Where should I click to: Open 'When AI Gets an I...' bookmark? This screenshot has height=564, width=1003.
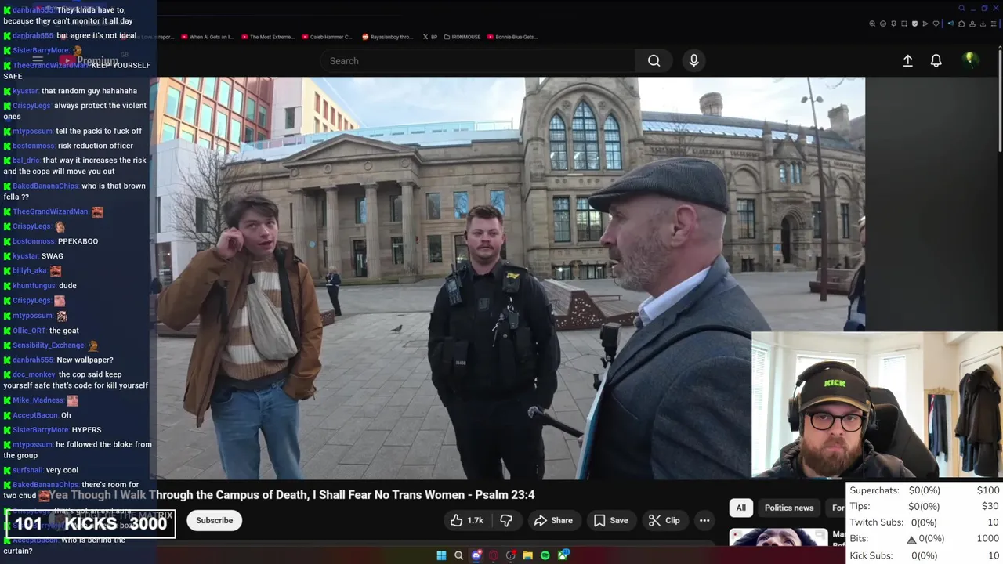207,37
